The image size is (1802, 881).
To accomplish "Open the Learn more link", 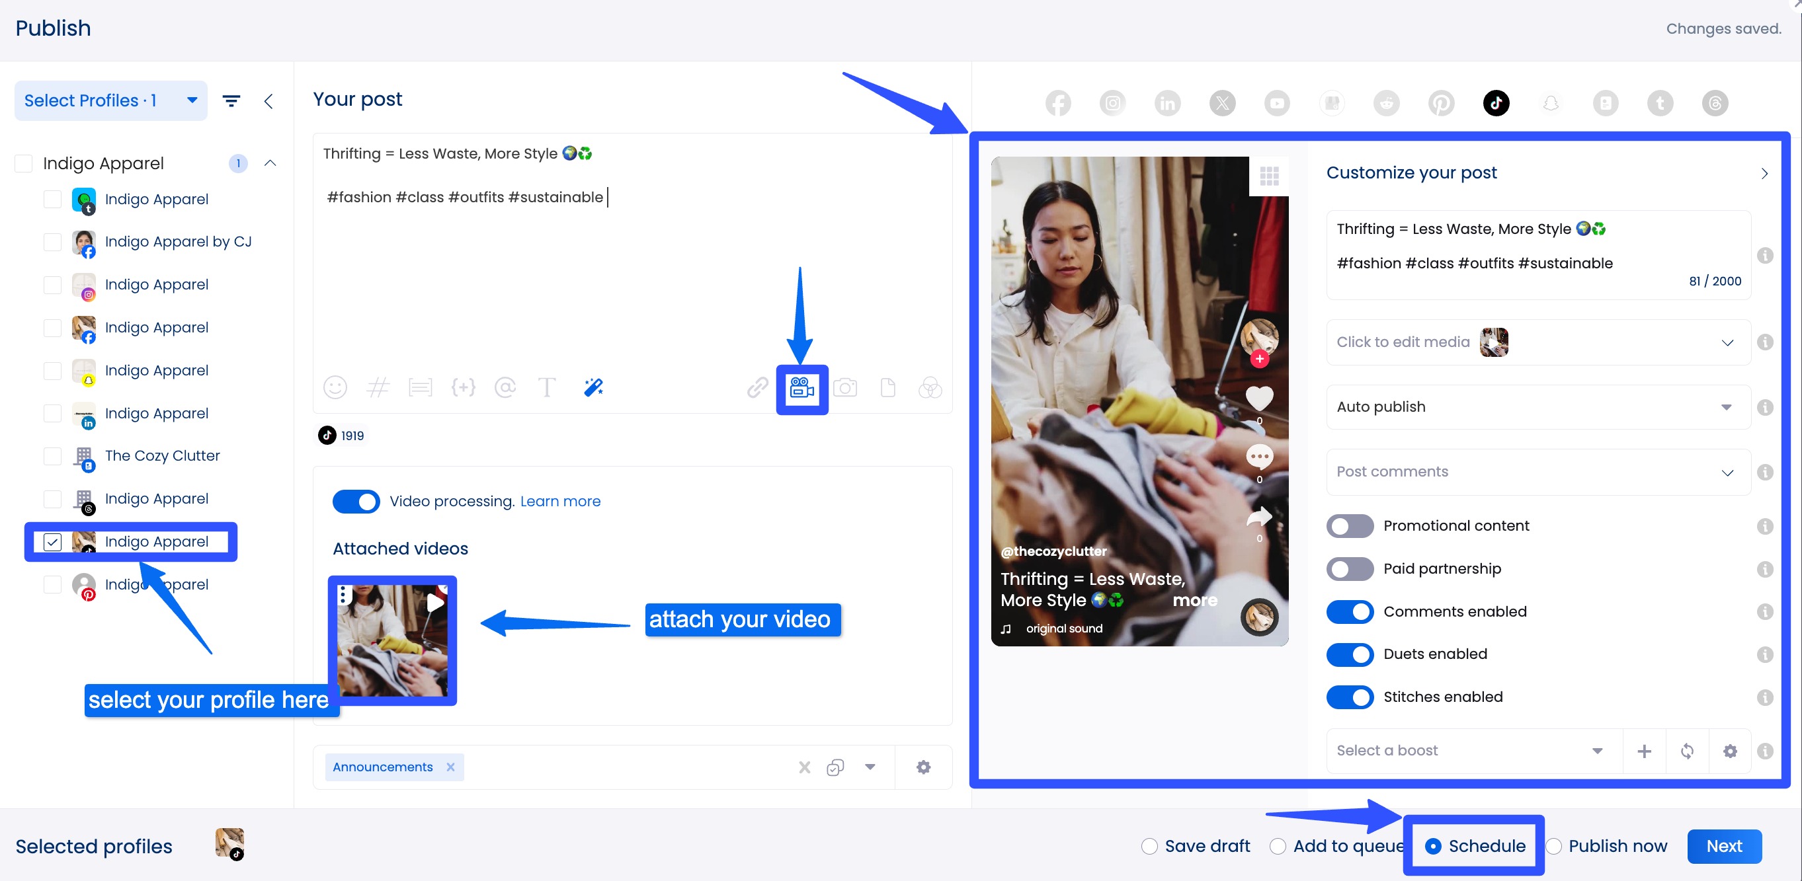I will [560, 502].
